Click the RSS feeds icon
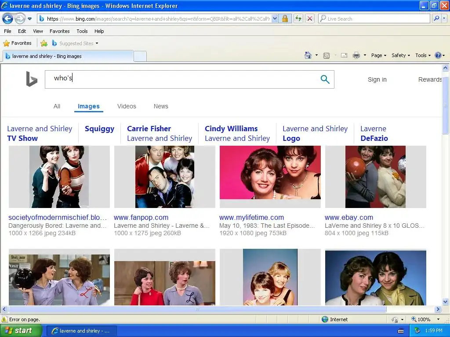This screenshot has height=337, width=450. (x=327, y=56)
